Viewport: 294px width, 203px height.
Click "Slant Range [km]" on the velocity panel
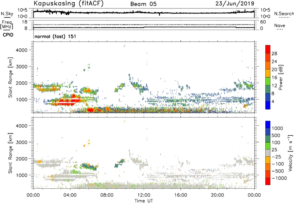(x=11, y=153)
